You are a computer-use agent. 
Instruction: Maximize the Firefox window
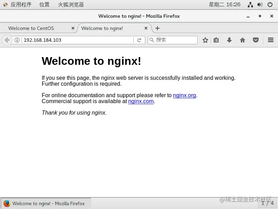(x=260, y=16)
